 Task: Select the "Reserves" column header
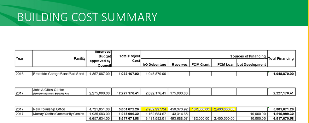click(179, 64)
